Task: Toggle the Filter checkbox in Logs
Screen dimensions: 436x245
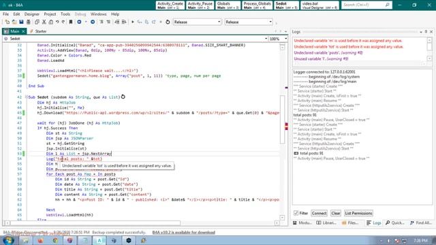Action: tap(296, 213)
